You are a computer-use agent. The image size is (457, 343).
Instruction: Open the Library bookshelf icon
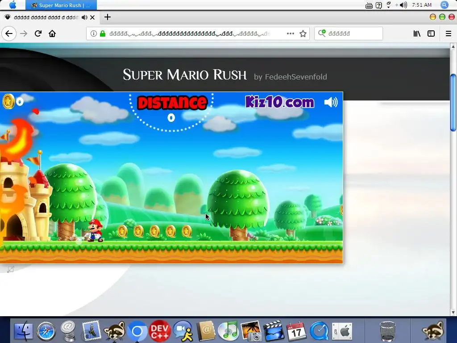[x=417, y=33]
